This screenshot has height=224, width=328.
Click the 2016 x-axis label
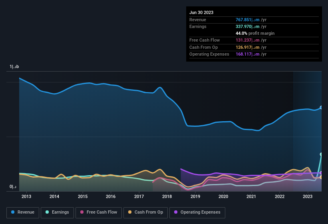[111, 196]
